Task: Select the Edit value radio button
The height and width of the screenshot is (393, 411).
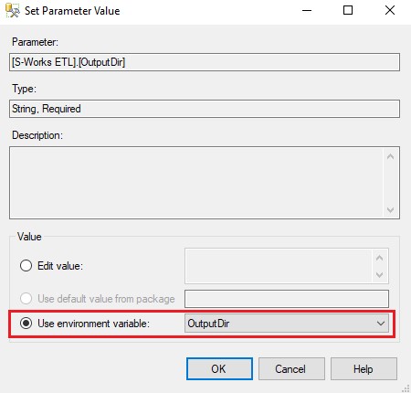Action: [x=26, y=266]
